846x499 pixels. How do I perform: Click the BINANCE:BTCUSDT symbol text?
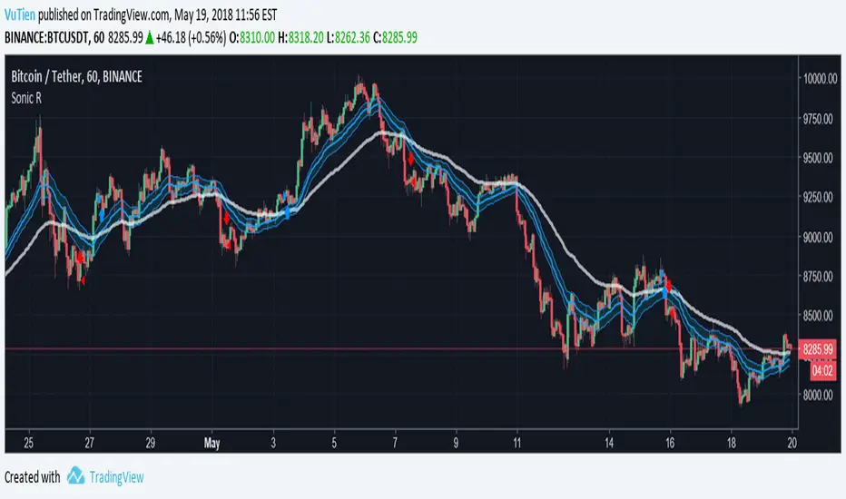click(46, 37)
